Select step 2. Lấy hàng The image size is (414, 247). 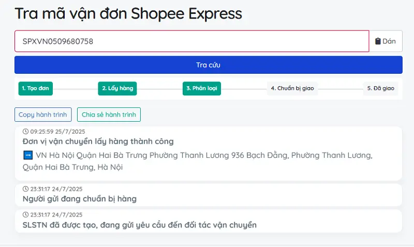(117, 88)
